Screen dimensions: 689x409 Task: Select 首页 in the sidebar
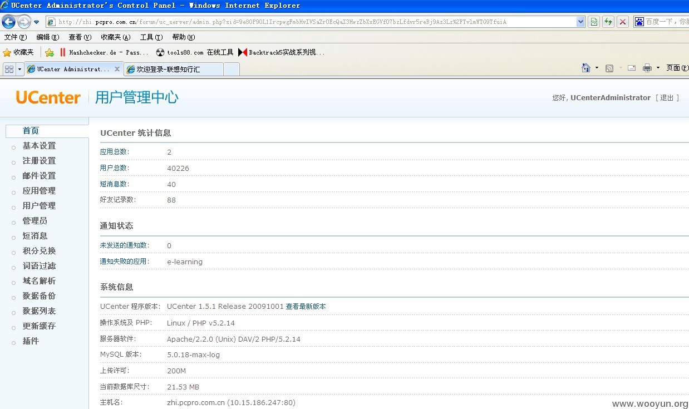pos(31,131)
